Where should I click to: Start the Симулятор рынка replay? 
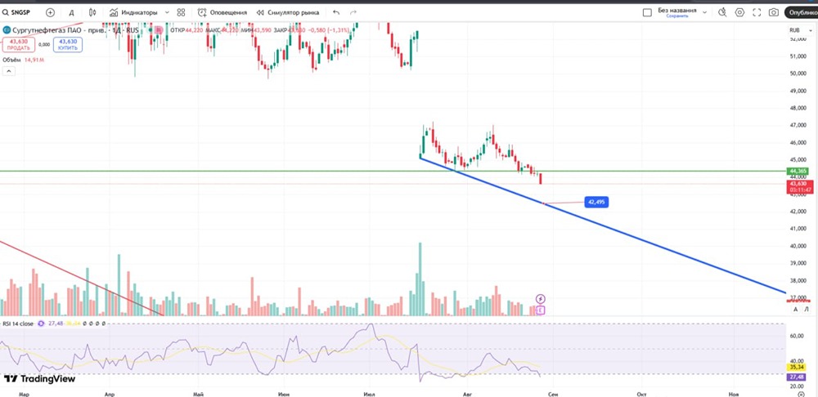pos(287,12)
